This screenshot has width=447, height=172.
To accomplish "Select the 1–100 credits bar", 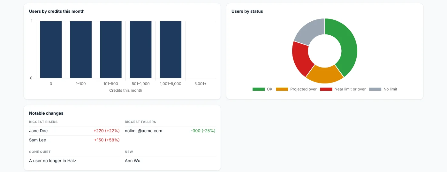I will pos(81,50).
